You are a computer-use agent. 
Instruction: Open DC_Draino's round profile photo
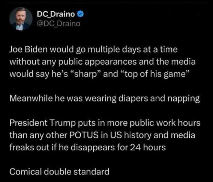[x=21, y=19]
